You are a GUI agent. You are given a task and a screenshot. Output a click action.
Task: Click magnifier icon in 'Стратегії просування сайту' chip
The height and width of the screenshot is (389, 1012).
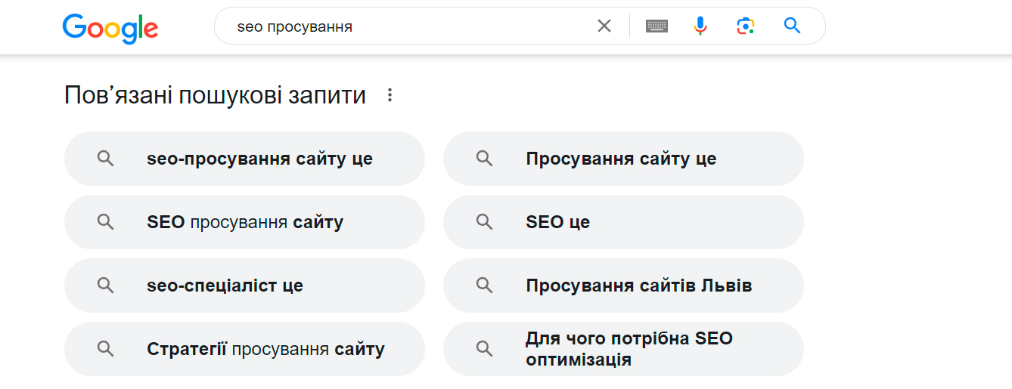[105, 349]
